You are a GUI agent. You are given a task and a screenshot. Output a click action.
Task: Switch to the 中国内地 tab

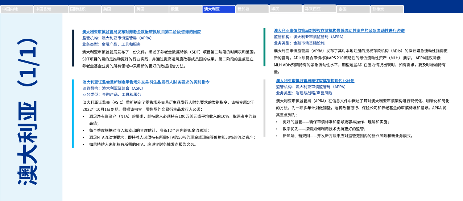[17, 9]
